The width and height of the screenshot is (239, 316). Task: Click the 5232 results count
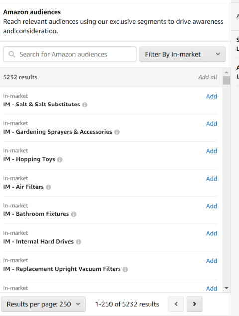(20, 77)
